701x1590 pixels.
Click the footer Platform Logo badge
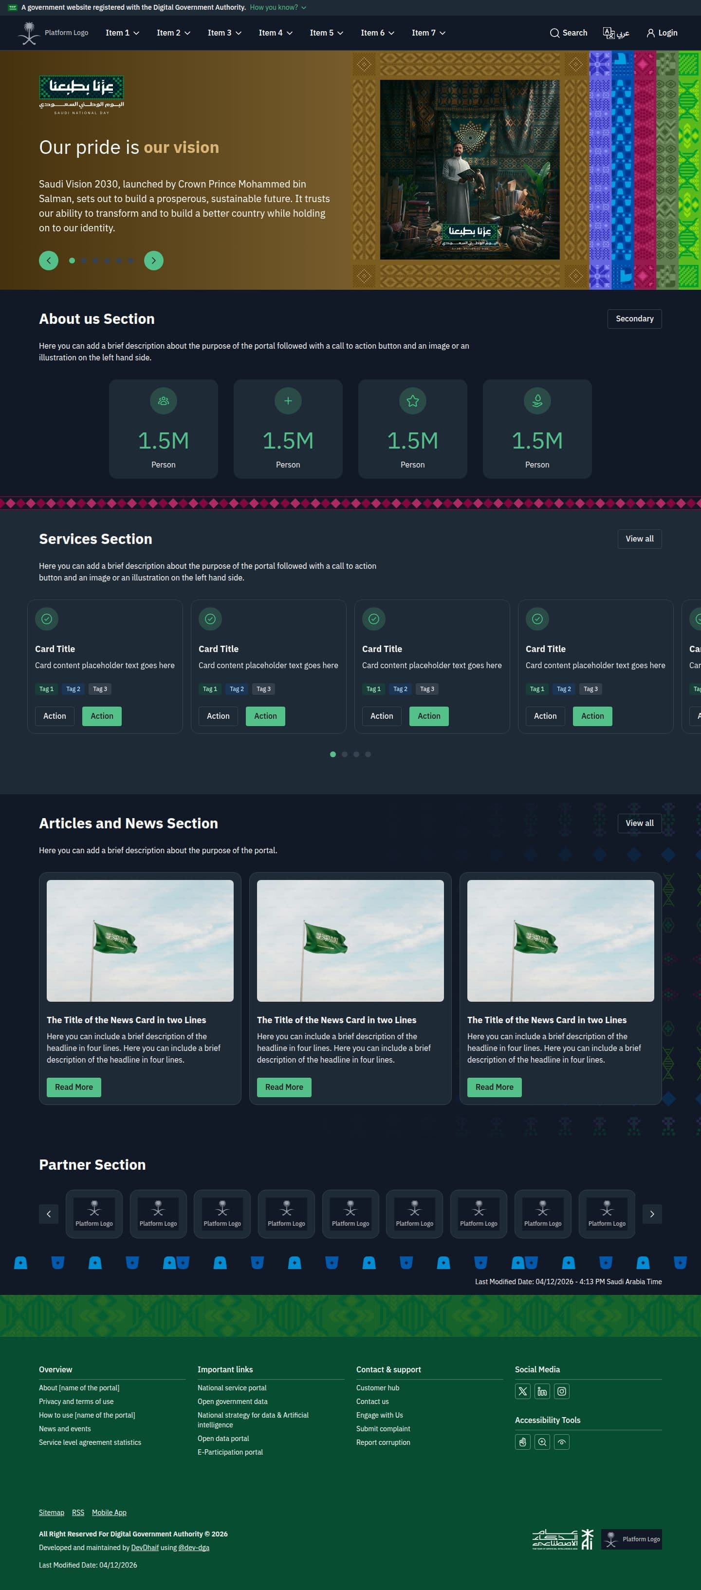tap(631, 1539)
